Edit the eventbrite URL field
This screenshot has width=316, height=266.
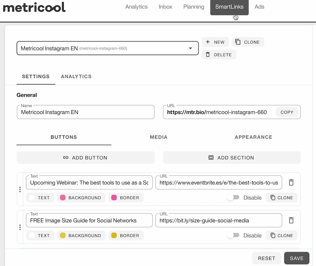(x=219, y=183)
